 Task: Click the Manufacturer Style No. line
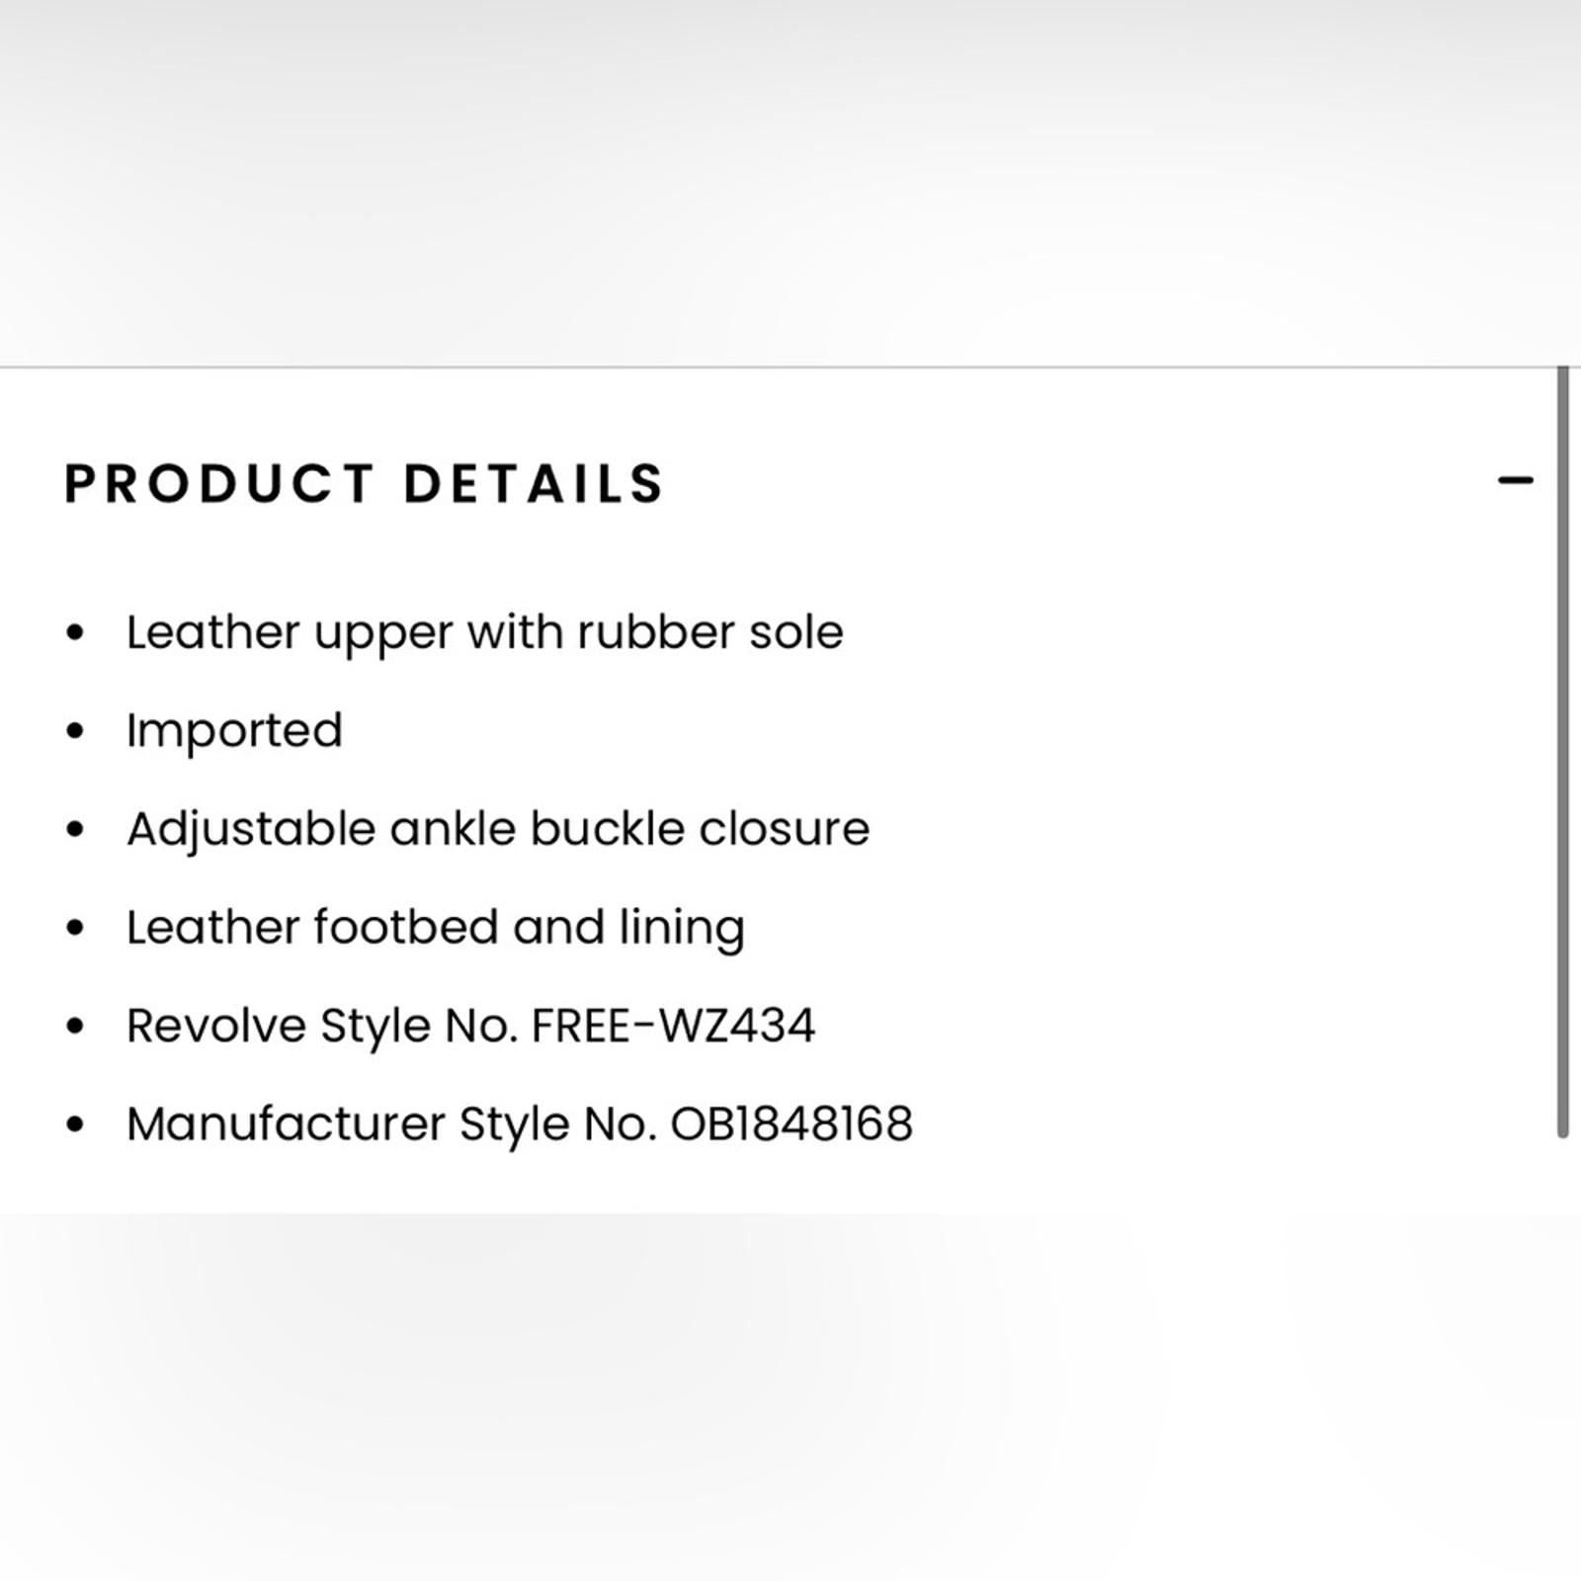(x=520, y=1124)
